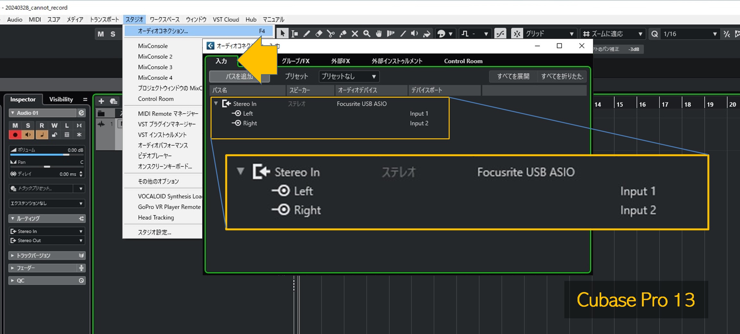Toggle Solo (S) in Audio 01 Inspector

click(x=28, y=126)
